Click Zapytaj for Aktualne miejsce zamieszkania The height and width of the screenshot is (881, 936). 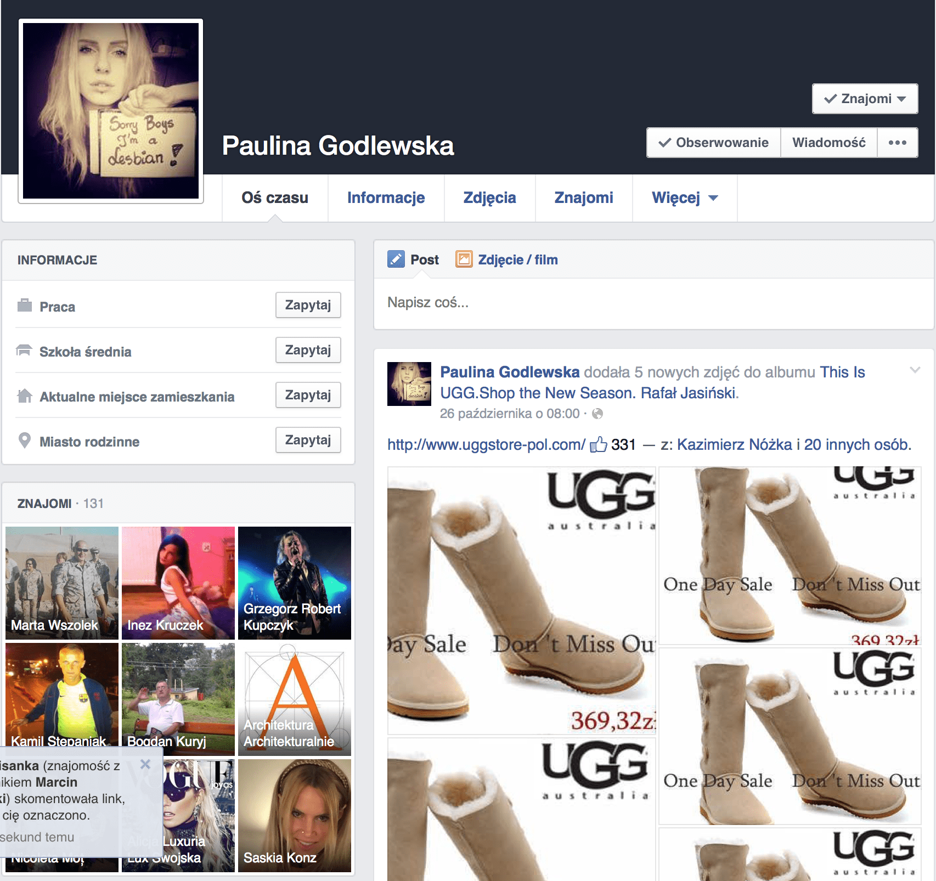tap(308, 395)
